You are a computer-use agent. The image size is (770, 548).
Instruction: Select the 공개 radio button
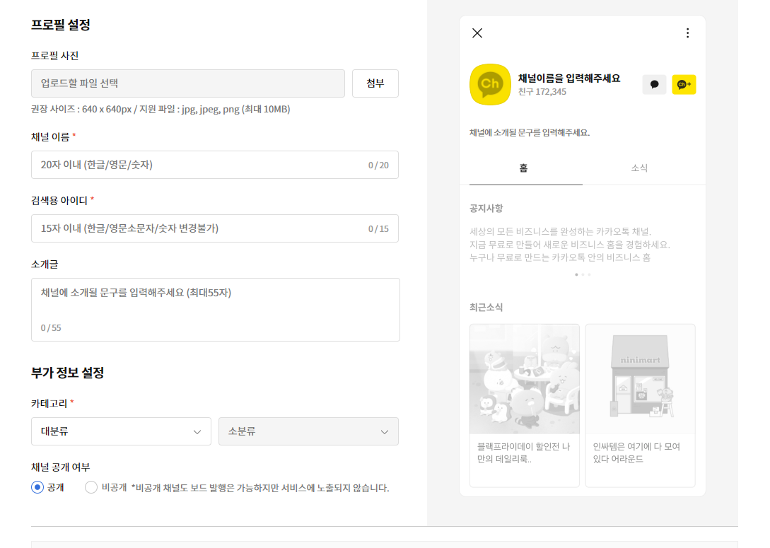tap(37, 487)
